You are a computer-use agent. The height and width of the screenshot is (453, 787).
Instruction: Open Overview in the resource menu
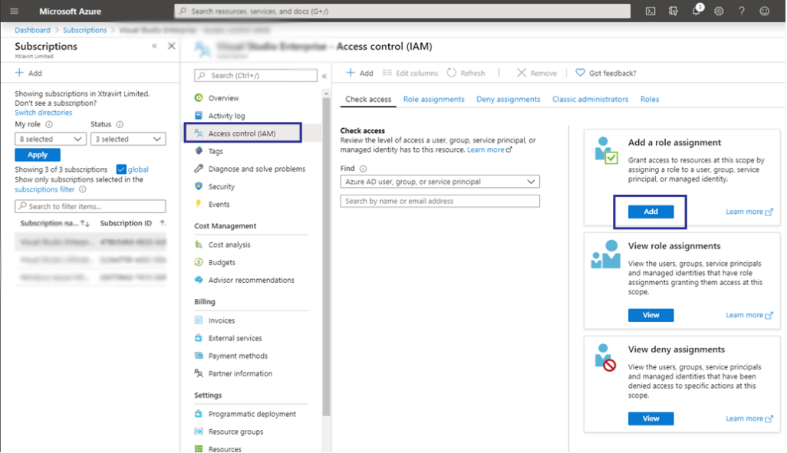coord(223,98)
